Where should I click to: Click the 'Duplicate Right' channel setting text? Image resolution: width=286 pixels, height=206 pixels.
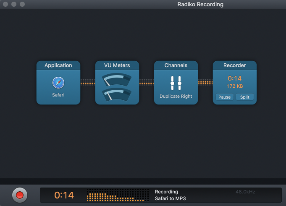pyautogui.click(x=176, y=96)
